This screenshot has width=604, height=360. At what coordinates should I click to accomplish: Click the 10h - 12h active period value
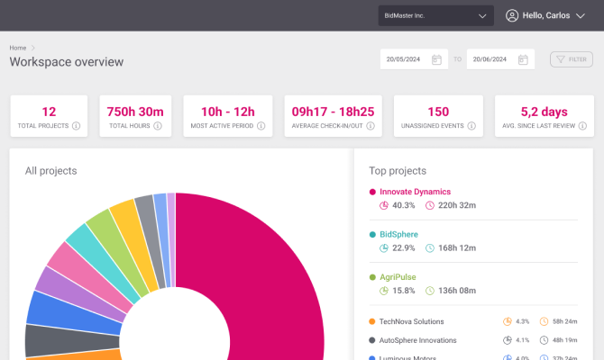pyautogui.click(x=228, y=112)
